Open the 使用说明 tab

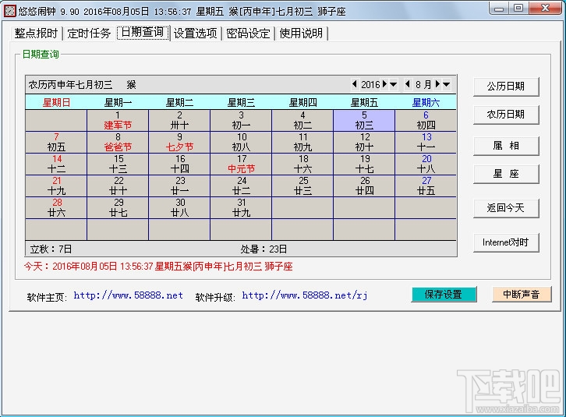pyautogui.click(x=301, y=34)
